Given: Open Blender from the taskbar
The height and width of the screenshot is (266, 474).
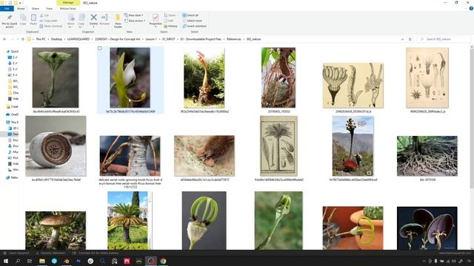Looking at the screenshot, I should point(66,261).
